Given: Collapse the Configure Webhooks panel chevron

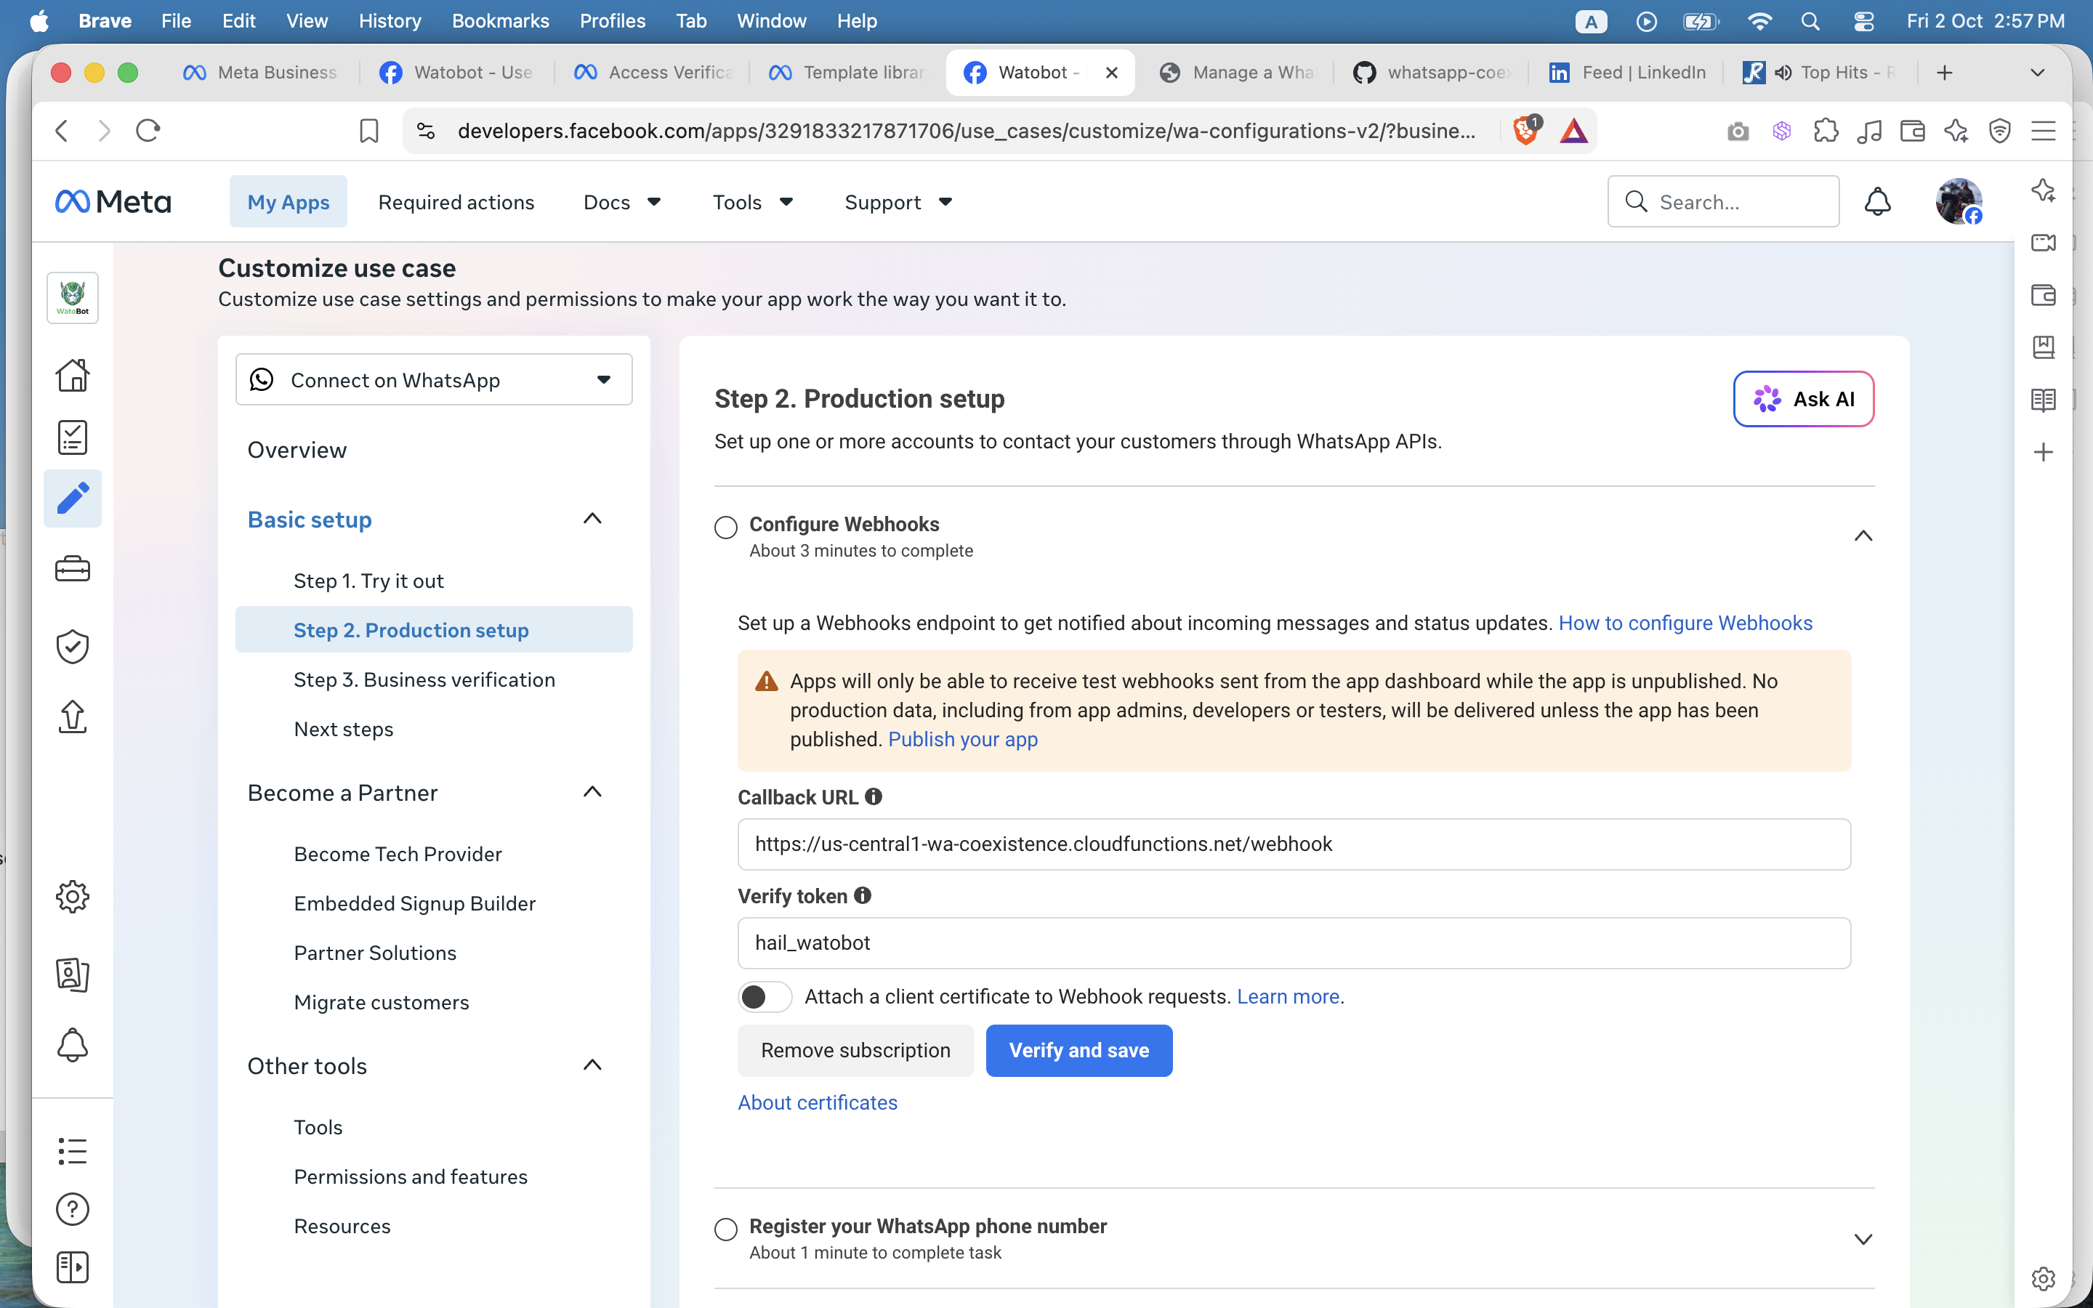Looking at the screenshot, I should pos(1863,536).
